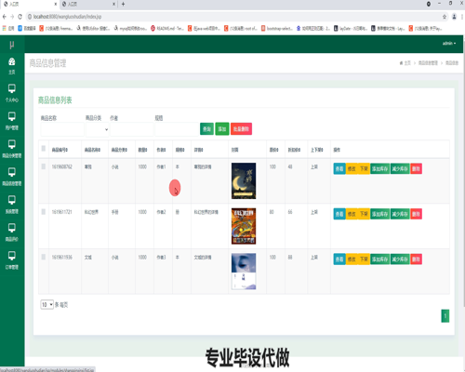The height and width of the screenshot is (372, 465).
Task: Click the green 添加 add button
Action: pyautogui.click(x=222, y=129)
